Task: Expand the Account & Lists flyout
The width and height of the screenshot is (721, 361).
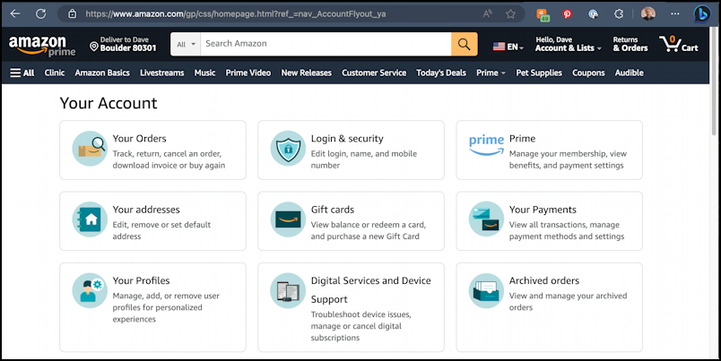Action: coord(568,44)
